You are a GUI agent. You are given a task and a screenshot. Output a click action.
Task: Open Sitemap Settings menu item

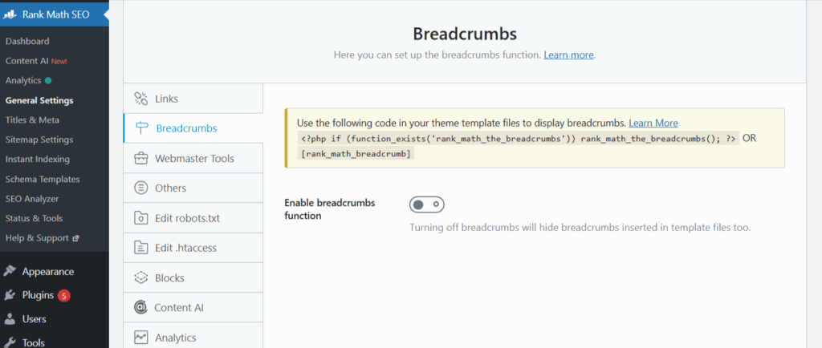(39, 140)
